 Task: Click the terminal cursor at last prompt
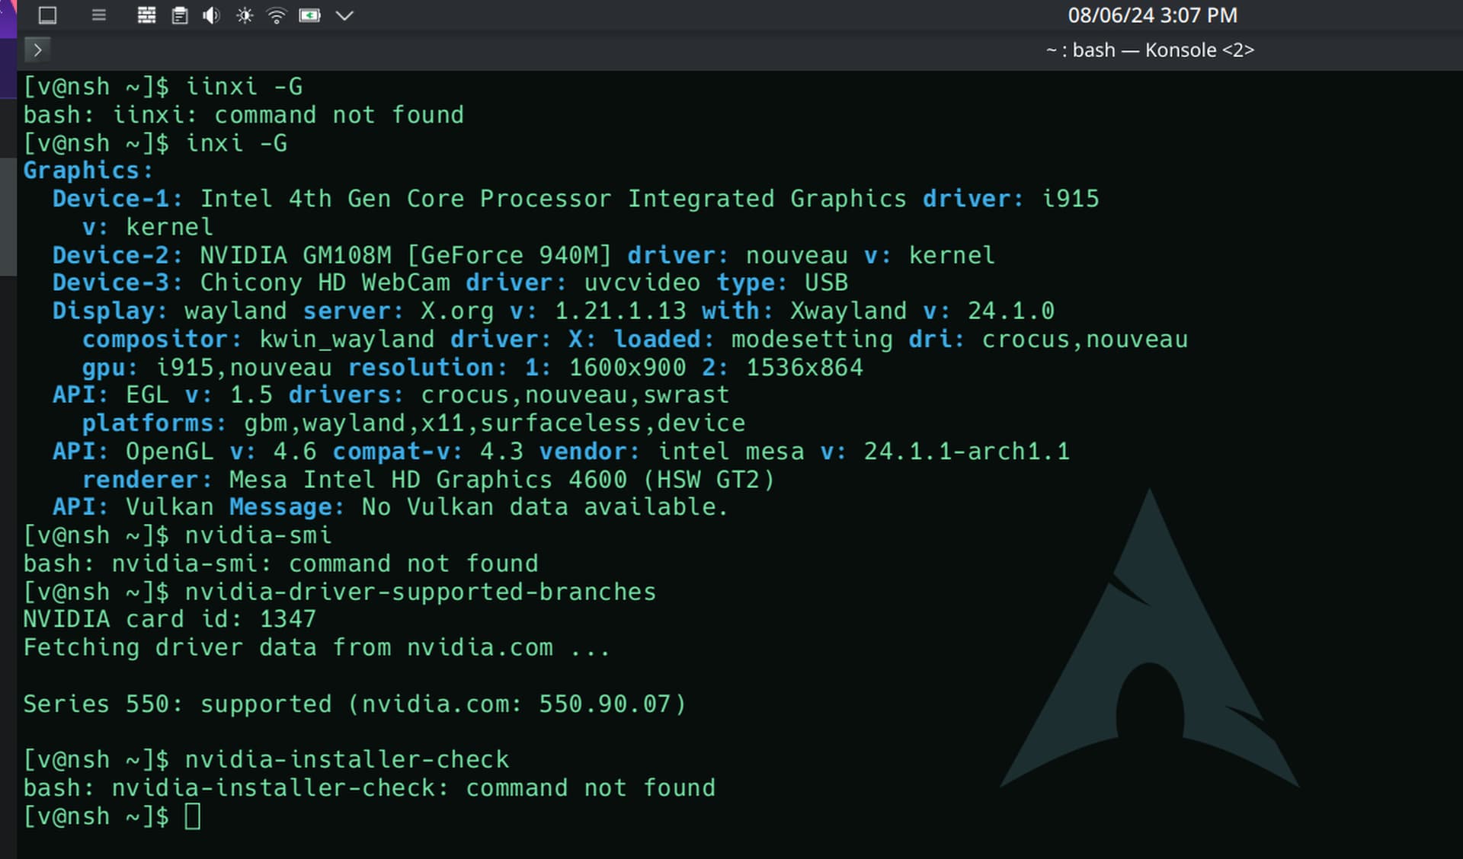pos(193,816)
